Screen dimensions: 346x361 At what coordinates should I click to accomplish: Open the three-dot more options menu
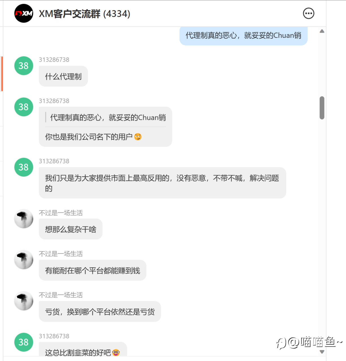tap(308, 13)
